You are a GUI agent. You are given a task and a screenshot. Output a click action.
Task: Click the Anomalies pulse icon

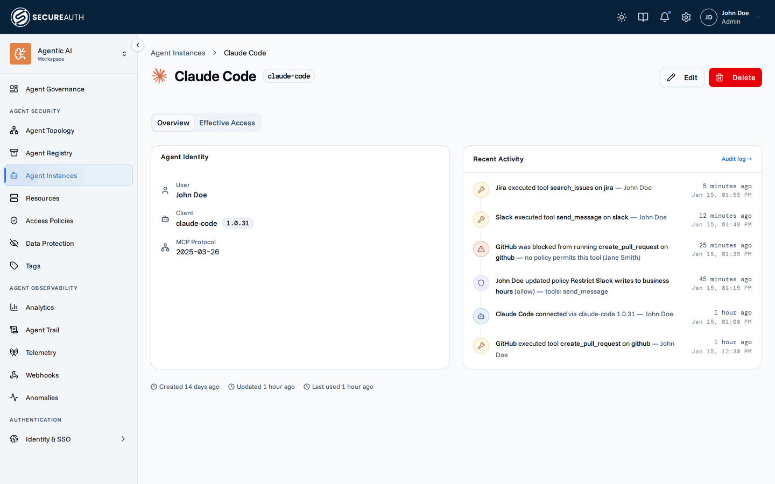pyautogui.click(x=14, y=397)
